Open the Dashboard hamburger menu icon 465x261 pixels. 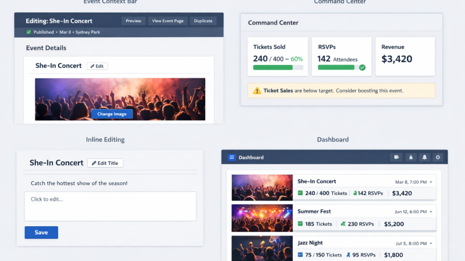click(x=231, y=157)
